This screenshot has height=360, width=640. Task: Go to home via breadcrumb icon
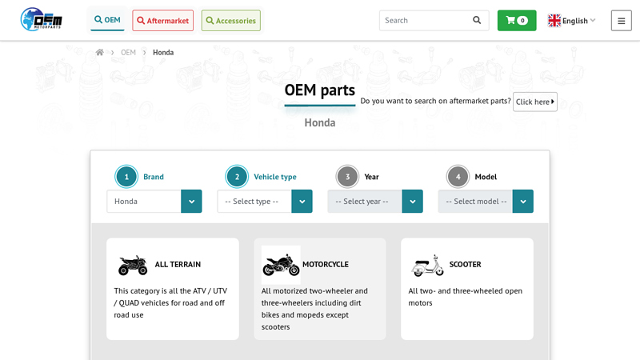click(x=99, y=52)
